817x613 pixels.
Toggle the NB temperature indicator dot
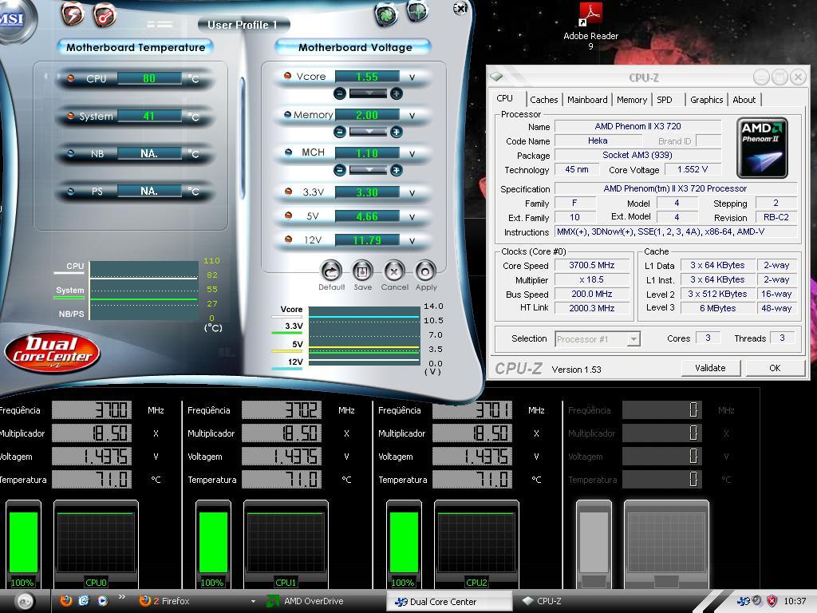click(71, 153)
